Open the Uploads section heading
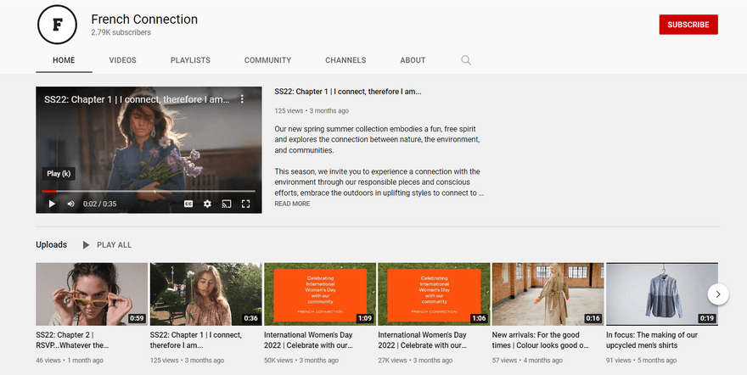Viewport: 747px width, 375px height. [52, 244]
